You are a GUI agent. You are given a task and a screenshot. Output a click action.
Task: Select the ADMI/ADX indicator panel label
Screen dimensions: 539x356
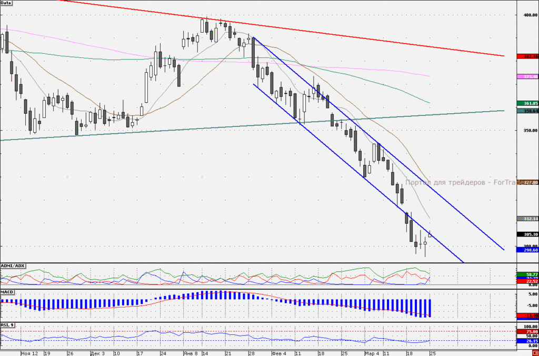(13, 266)
